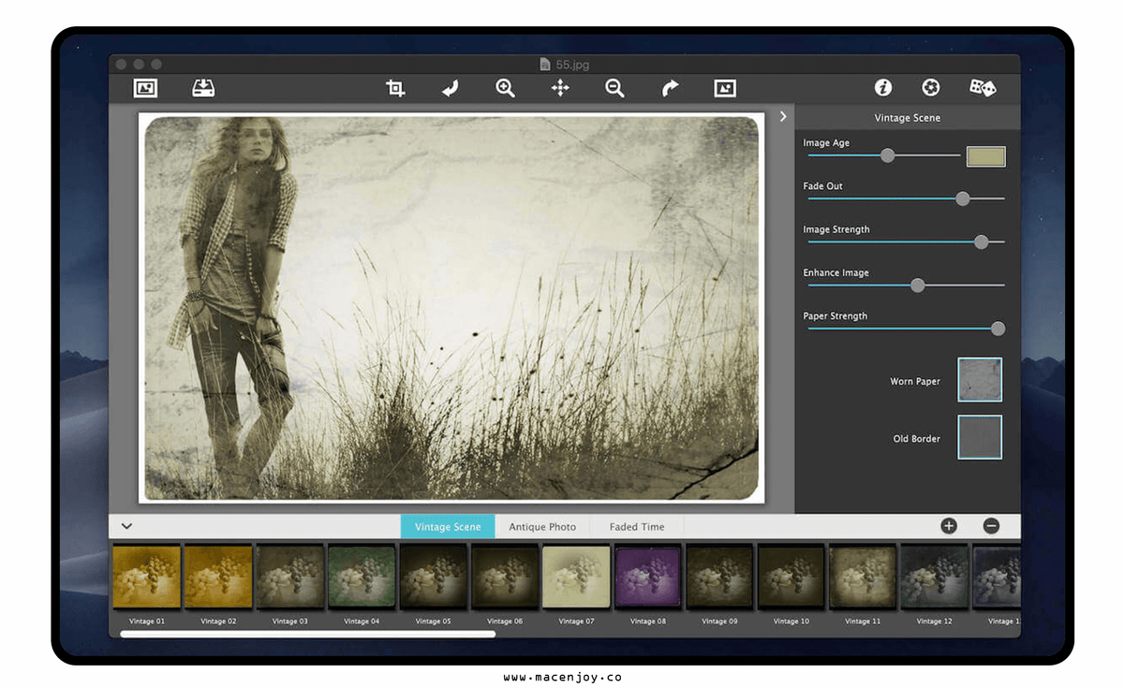
Task: Click the preset strip horizontal scrollbar
Action: click(308, 634)
